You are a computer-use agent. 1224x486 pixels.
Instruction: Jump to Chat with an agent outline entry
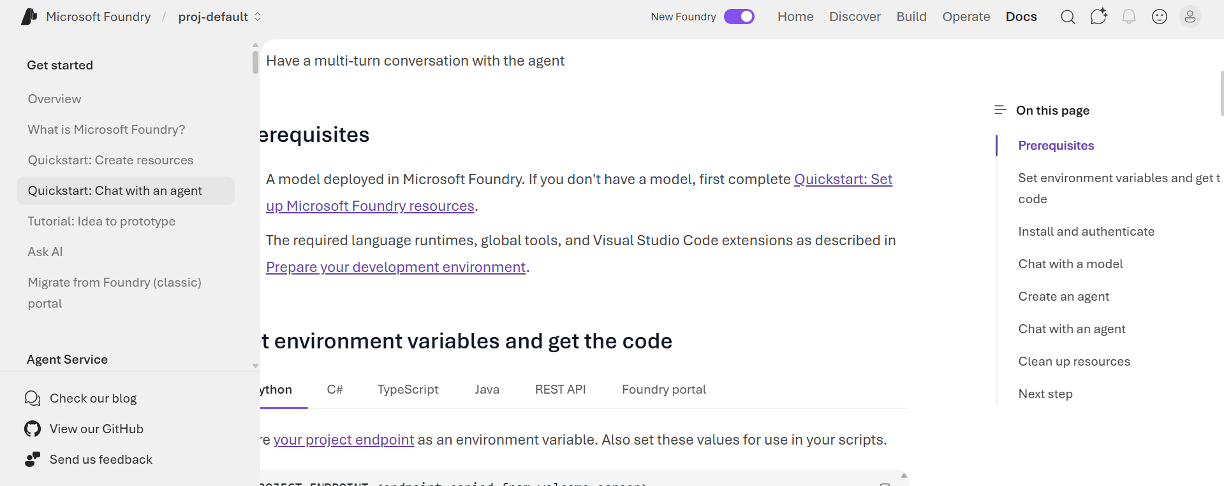tap(1072, 329)
